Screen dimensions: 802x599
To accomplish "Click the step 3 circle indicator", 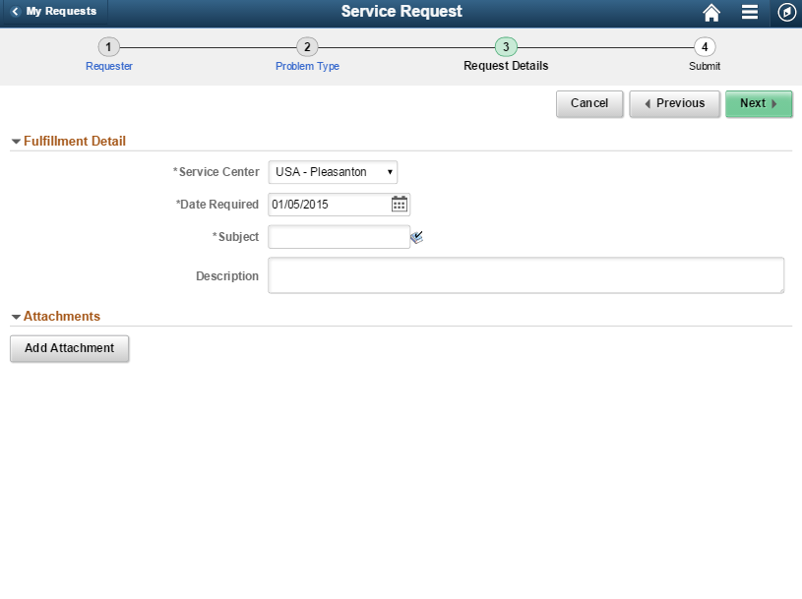I will click(505, 46).
